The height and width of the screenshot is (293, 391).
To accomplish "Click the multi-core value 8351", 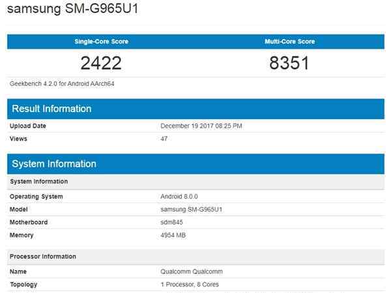I will 289,63.
